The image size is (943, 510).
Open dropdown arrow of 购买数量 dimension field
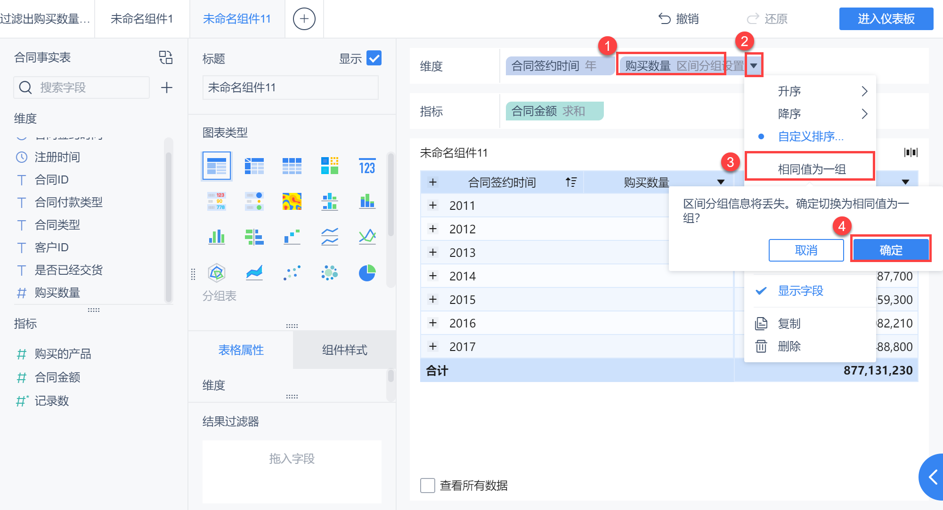[754, 66]
